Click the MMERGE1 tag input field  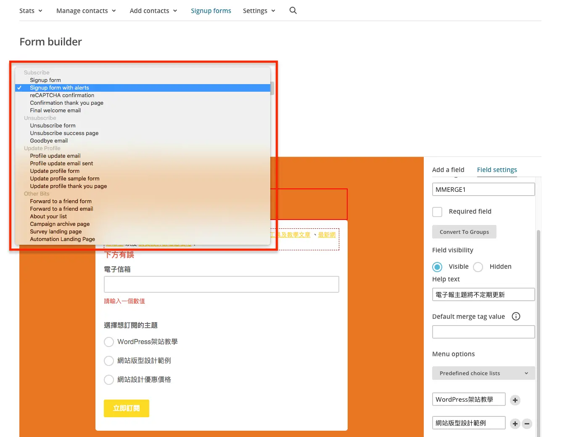pos(483,189)
